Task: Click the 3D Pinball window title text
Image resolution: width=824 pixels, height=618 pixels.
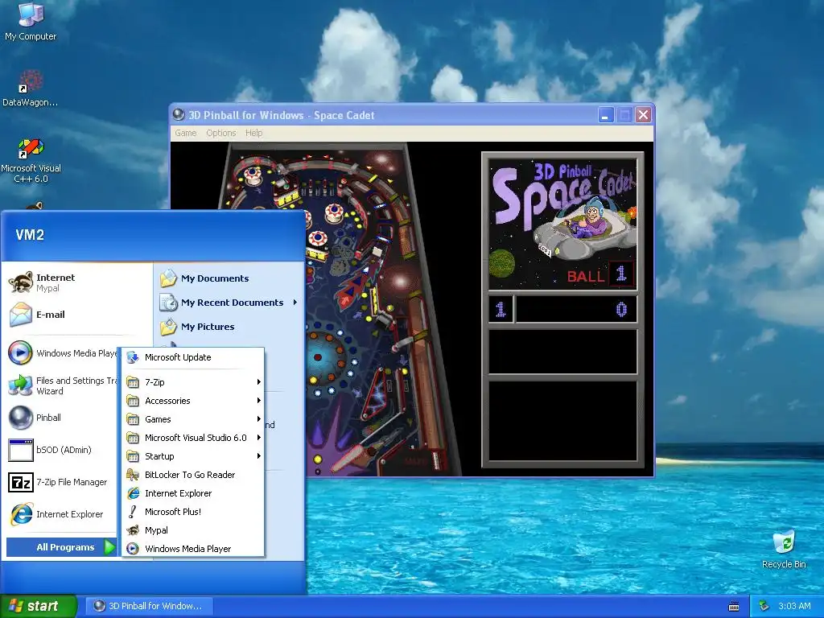Action: tap(281, 115)
